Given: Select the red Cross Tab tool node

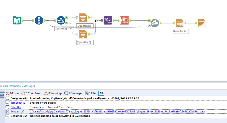Looking at the screenshot, I should [124, 20].
